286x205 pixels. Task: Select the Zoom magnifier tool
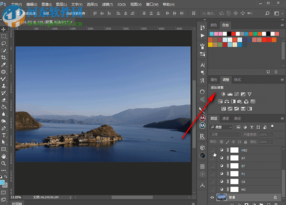[4, 163]
